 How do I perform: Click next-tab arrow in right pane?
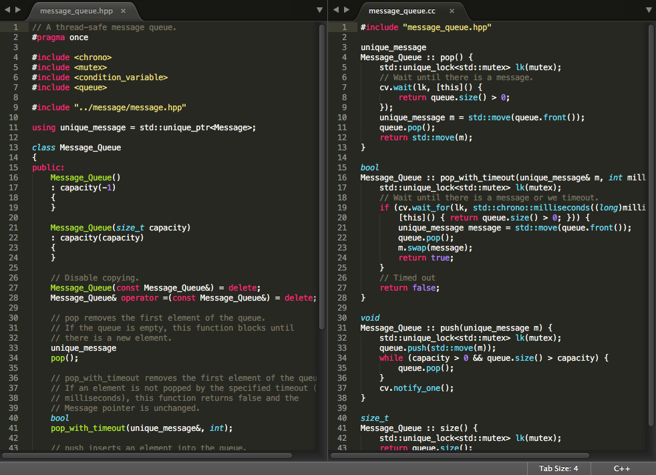tap(346, 10)
